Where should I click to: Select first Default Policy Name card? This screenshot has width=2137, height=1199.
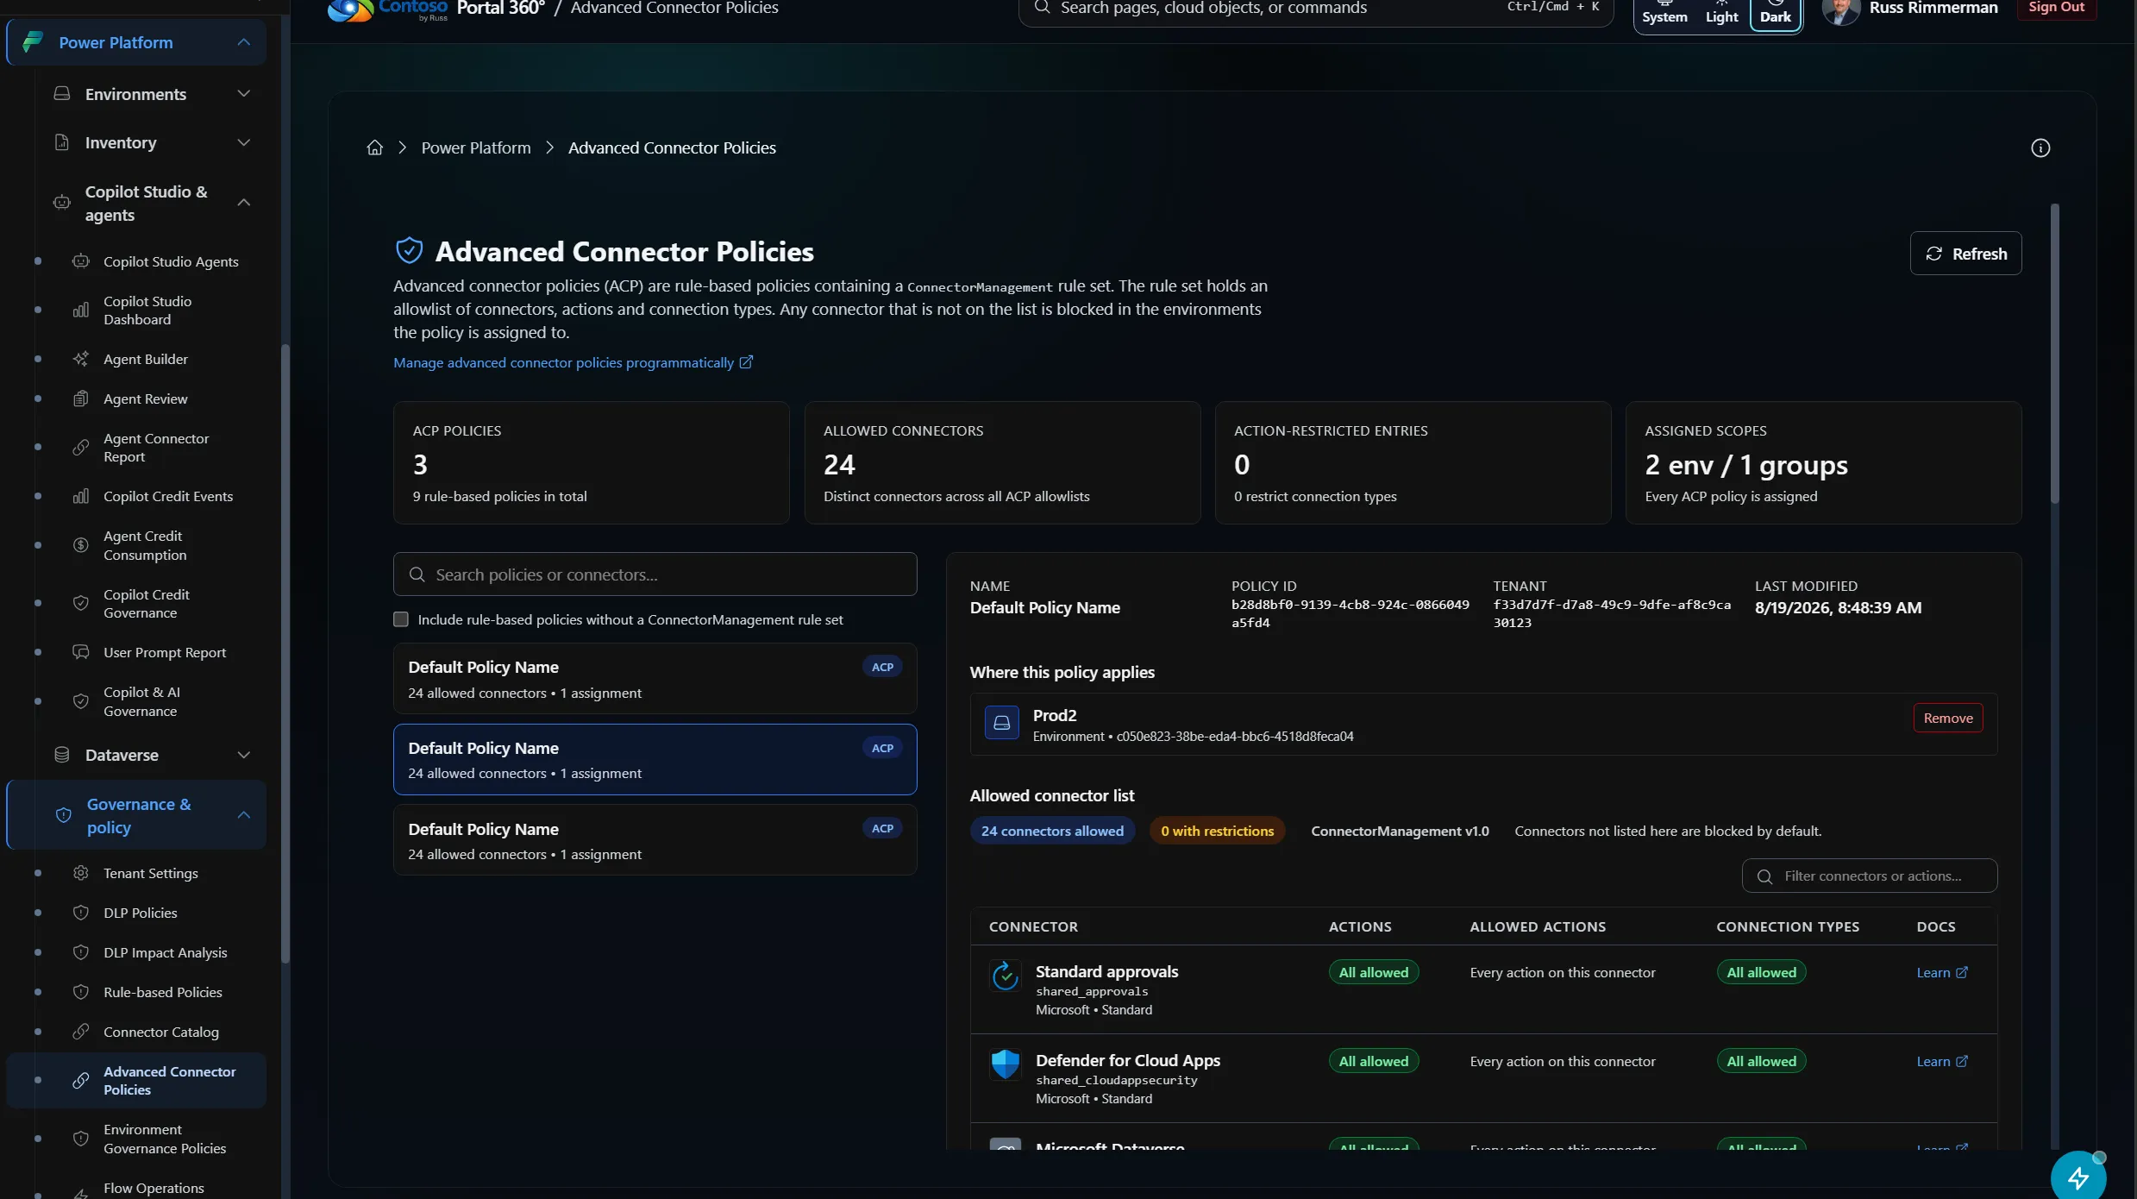(655, 679)
